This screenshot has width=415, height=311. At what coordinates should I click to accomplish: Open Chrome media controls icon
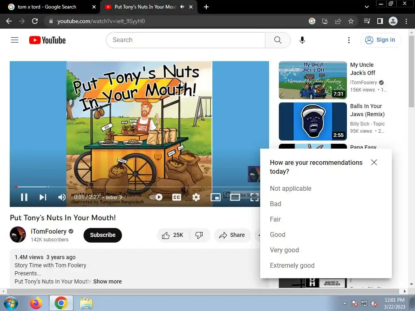[367, 21]
